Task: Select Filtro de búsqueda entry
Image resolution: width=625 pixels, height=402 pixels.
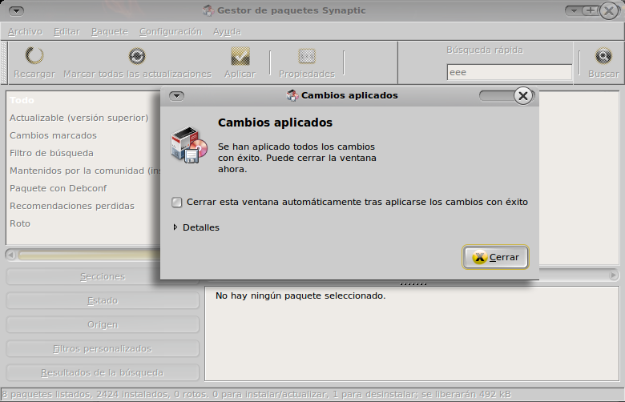Action: (x=83, y=153)
